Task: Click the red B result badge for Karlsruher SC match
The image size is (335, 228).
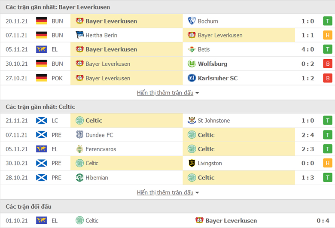Action: tap(328, 78)
